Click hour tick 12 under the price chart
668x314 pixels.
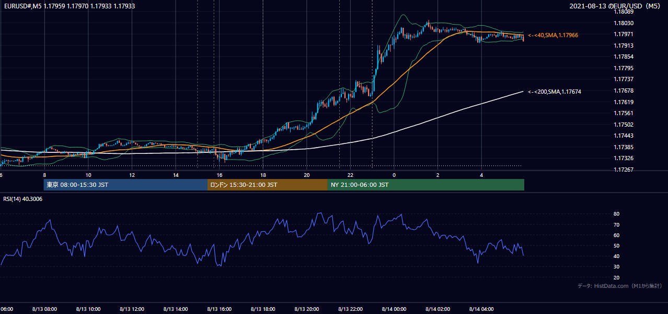[132, 175]
